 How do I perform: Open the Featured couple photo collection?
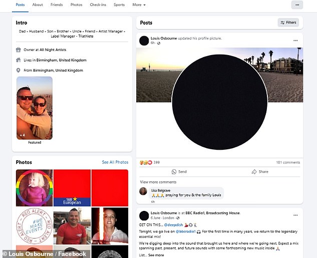[35, 108]
